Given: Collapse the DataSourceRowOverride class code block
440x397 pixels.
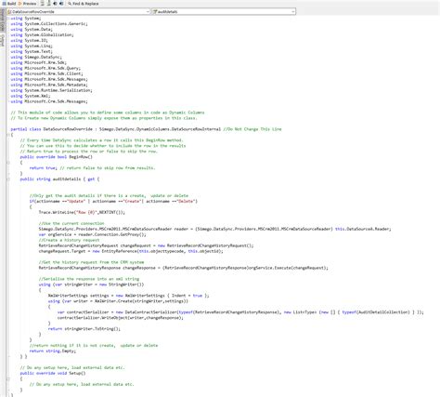Looking at the screenshot, I should pos(8,135).
